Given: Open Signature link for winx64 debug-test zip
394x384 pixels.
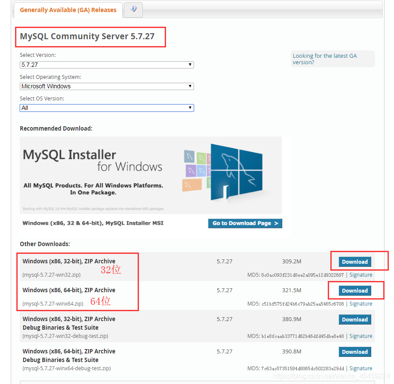Looking at the screenshot, I should 361,368.
